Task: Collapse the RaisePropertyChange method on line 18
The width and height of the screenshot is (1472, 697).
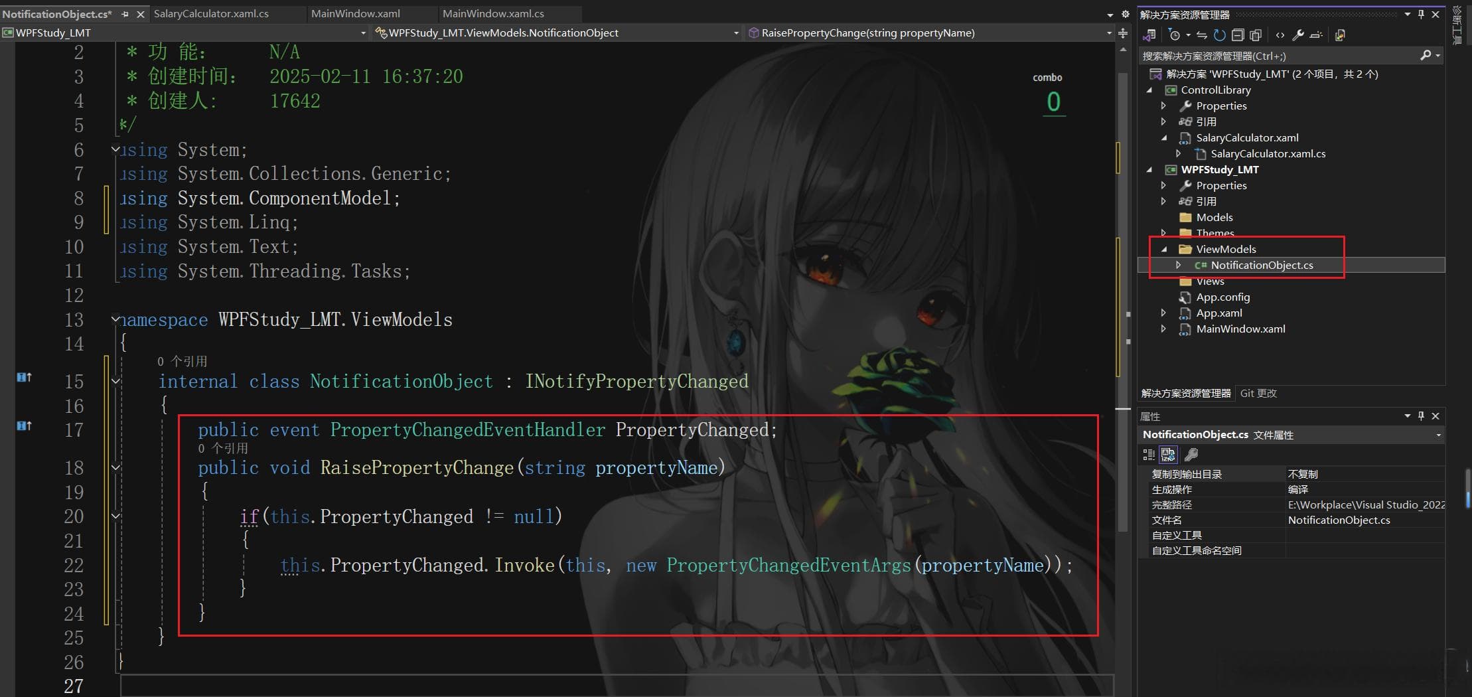Action: point(115,467)
